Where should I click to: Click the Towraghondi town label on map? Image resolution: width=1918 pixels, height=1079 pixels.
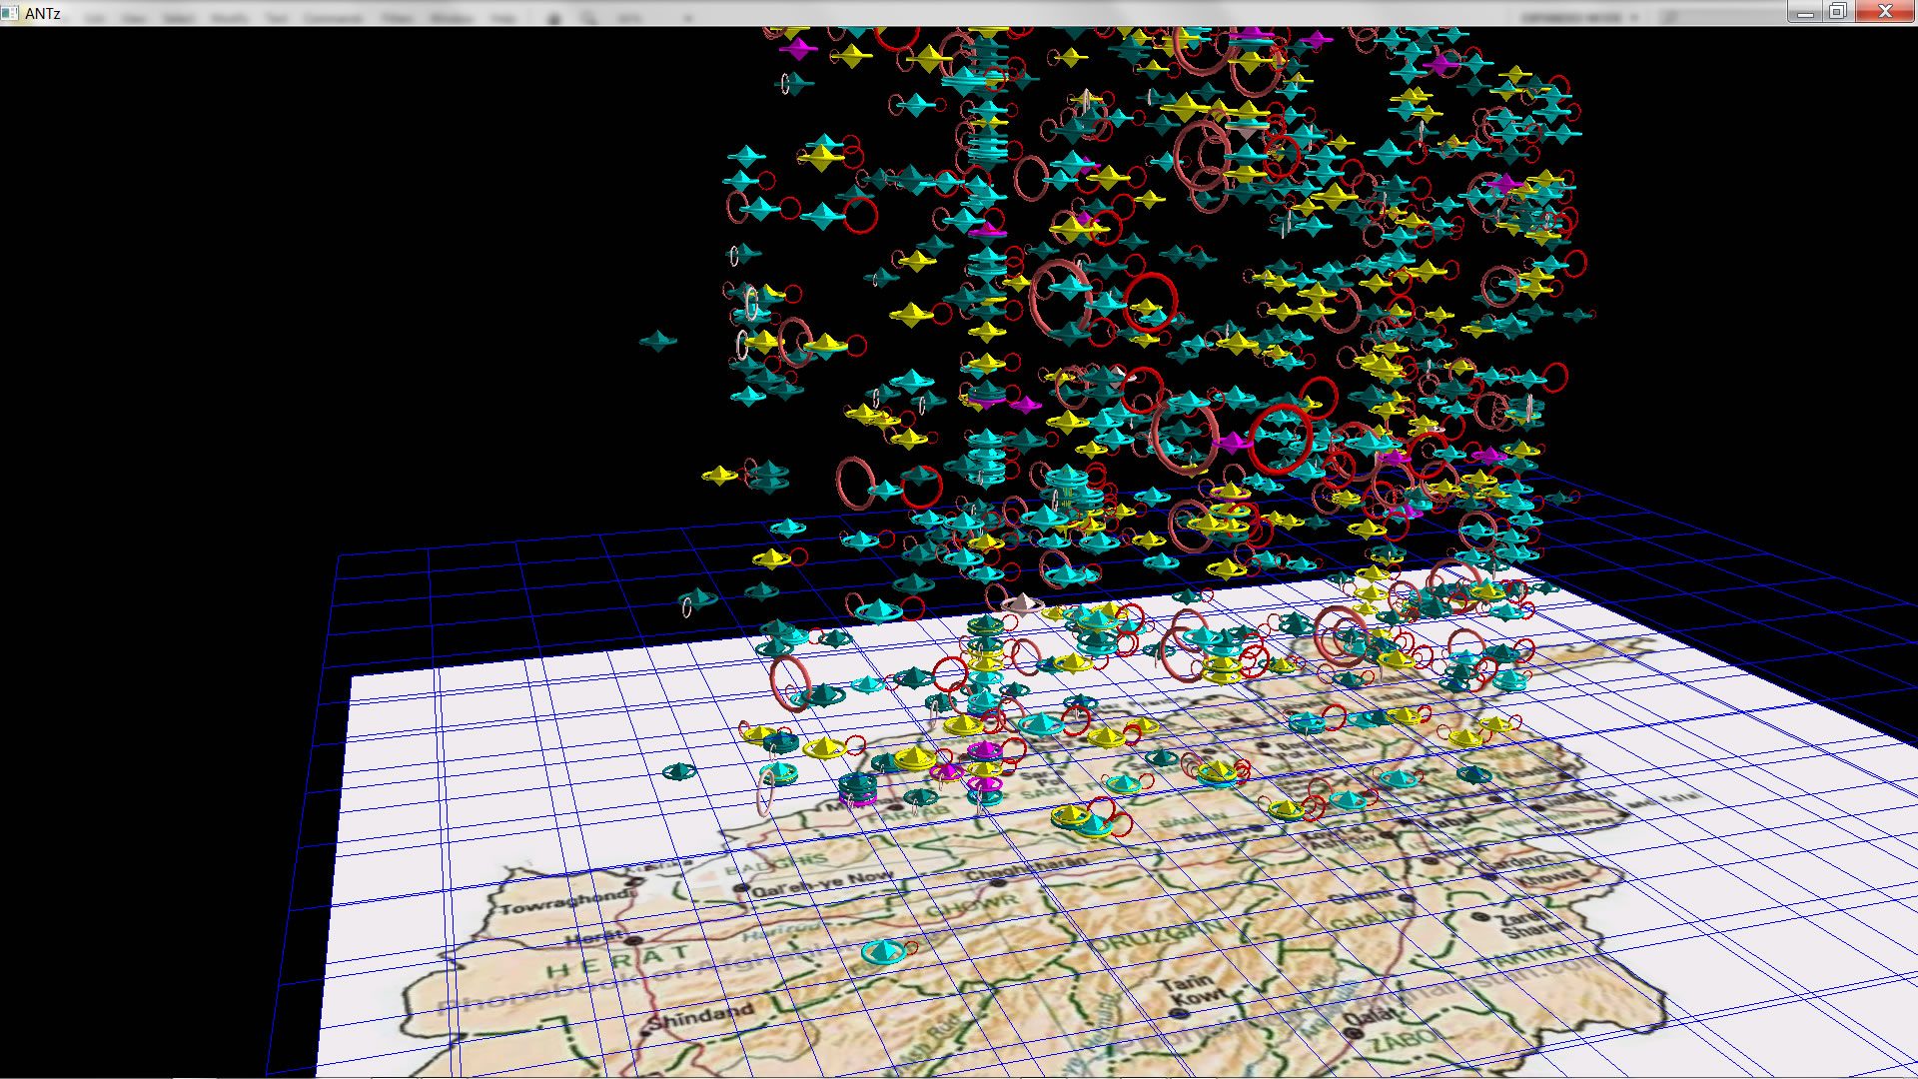pyautogui.click(x=564, y=902)
